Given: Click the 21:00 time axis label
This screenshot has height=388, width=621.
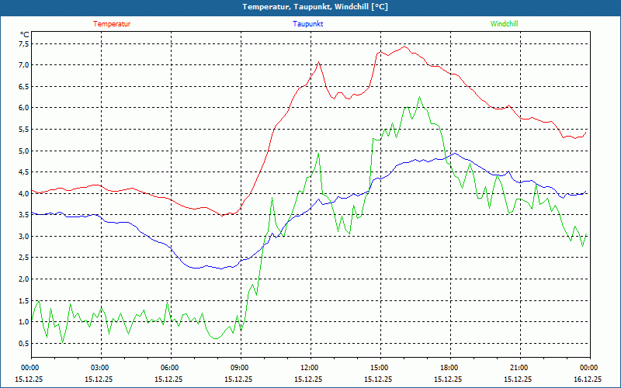Looking at the screenshot, I should pos(520,368).
